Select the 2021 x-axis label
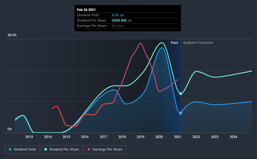The image size is (257, 159). [178, 137]
